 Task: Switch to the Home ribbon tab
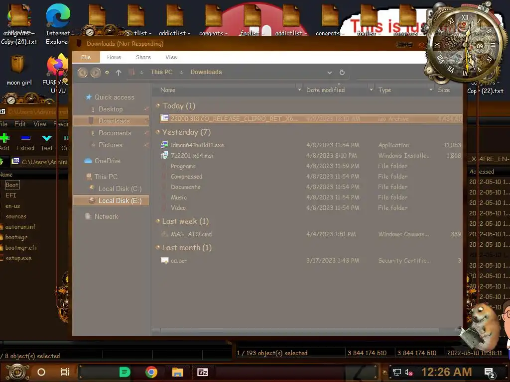(114, 57)
